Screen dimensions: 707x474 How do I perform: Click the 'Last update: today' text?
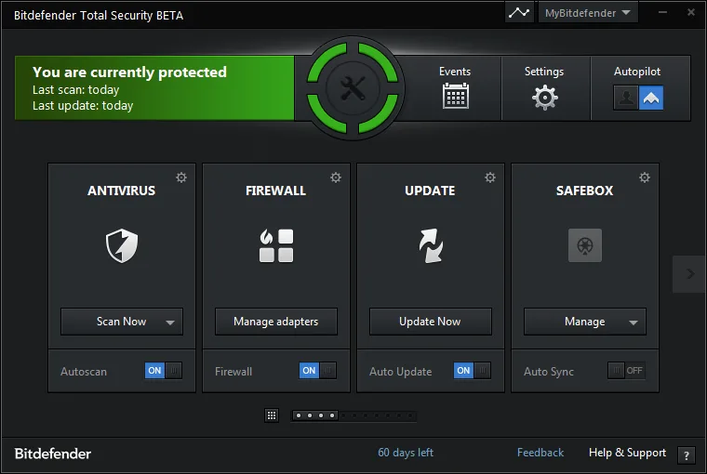coord(83,105)
